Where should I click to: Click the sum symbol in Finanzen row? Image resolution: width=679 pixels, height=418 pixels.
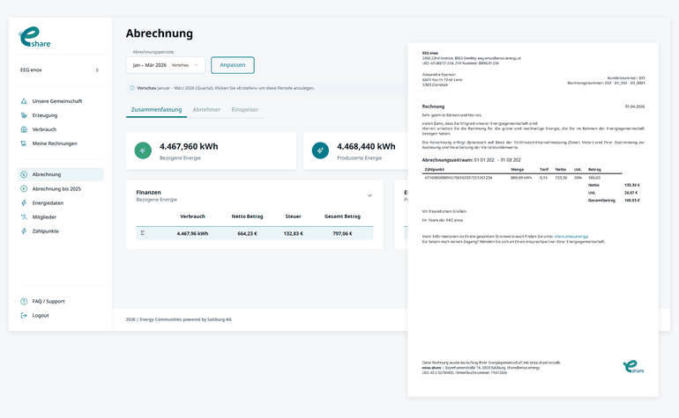tap(143, 233)
